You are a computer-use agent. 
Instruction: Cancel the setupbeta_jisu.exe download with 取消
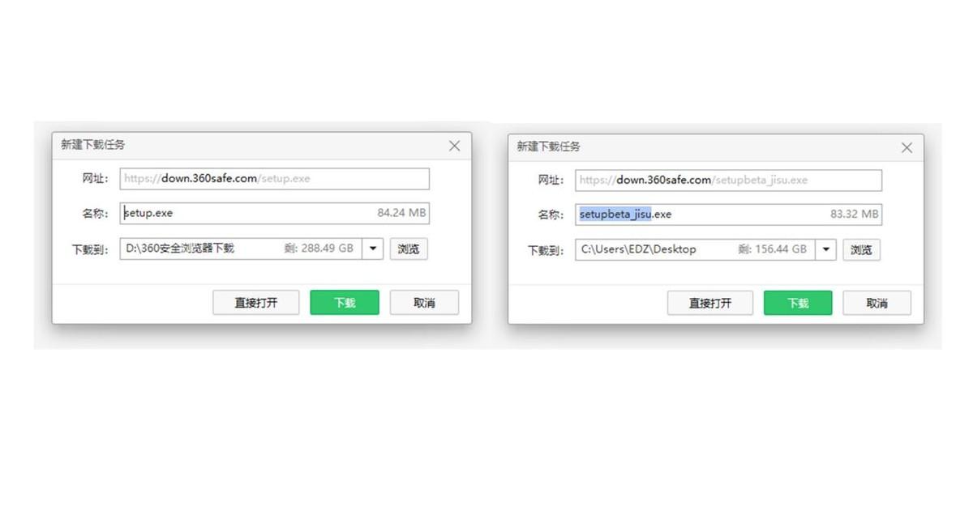(x=877, y=304)
